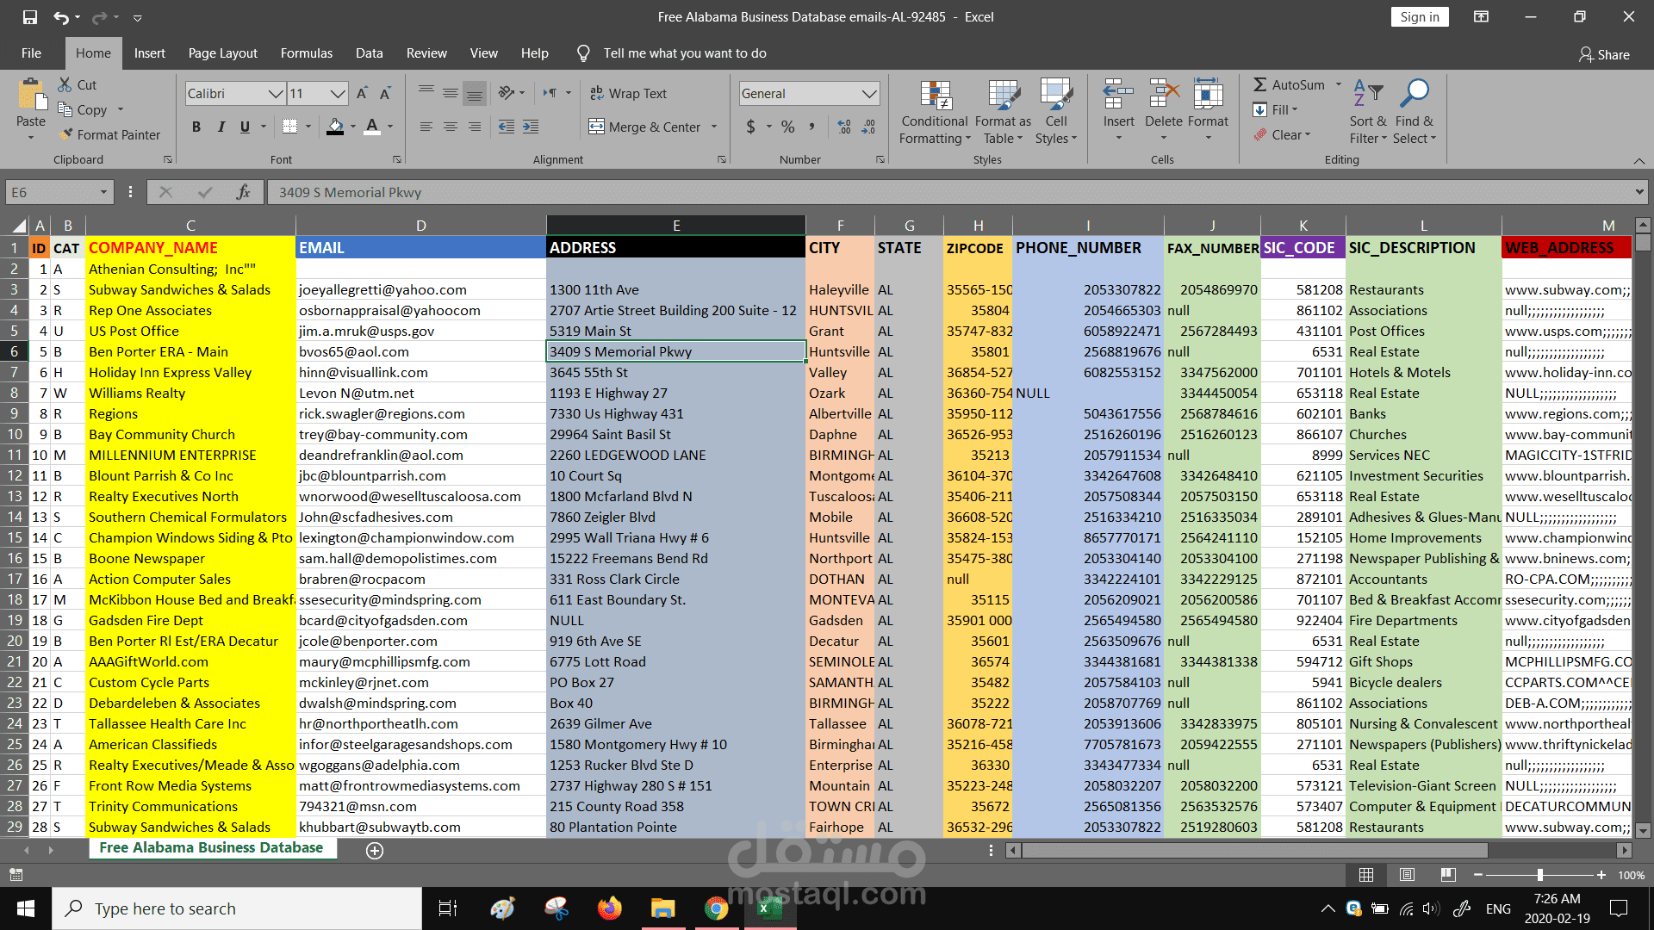Viewport: 1654px width, 930px height.
Task: Open the Clear dropdown
Action: point(1282,134)
